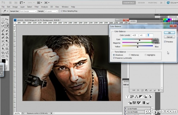The image size is (178, 115).
Task: Switch to the Design workspace
Action: pos(141,3)
